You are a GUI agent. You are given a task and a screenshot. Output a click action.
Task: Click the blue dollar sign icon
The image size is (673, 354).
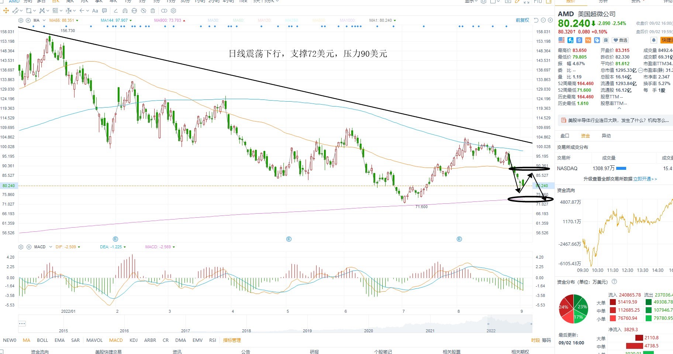click(579, 40)
